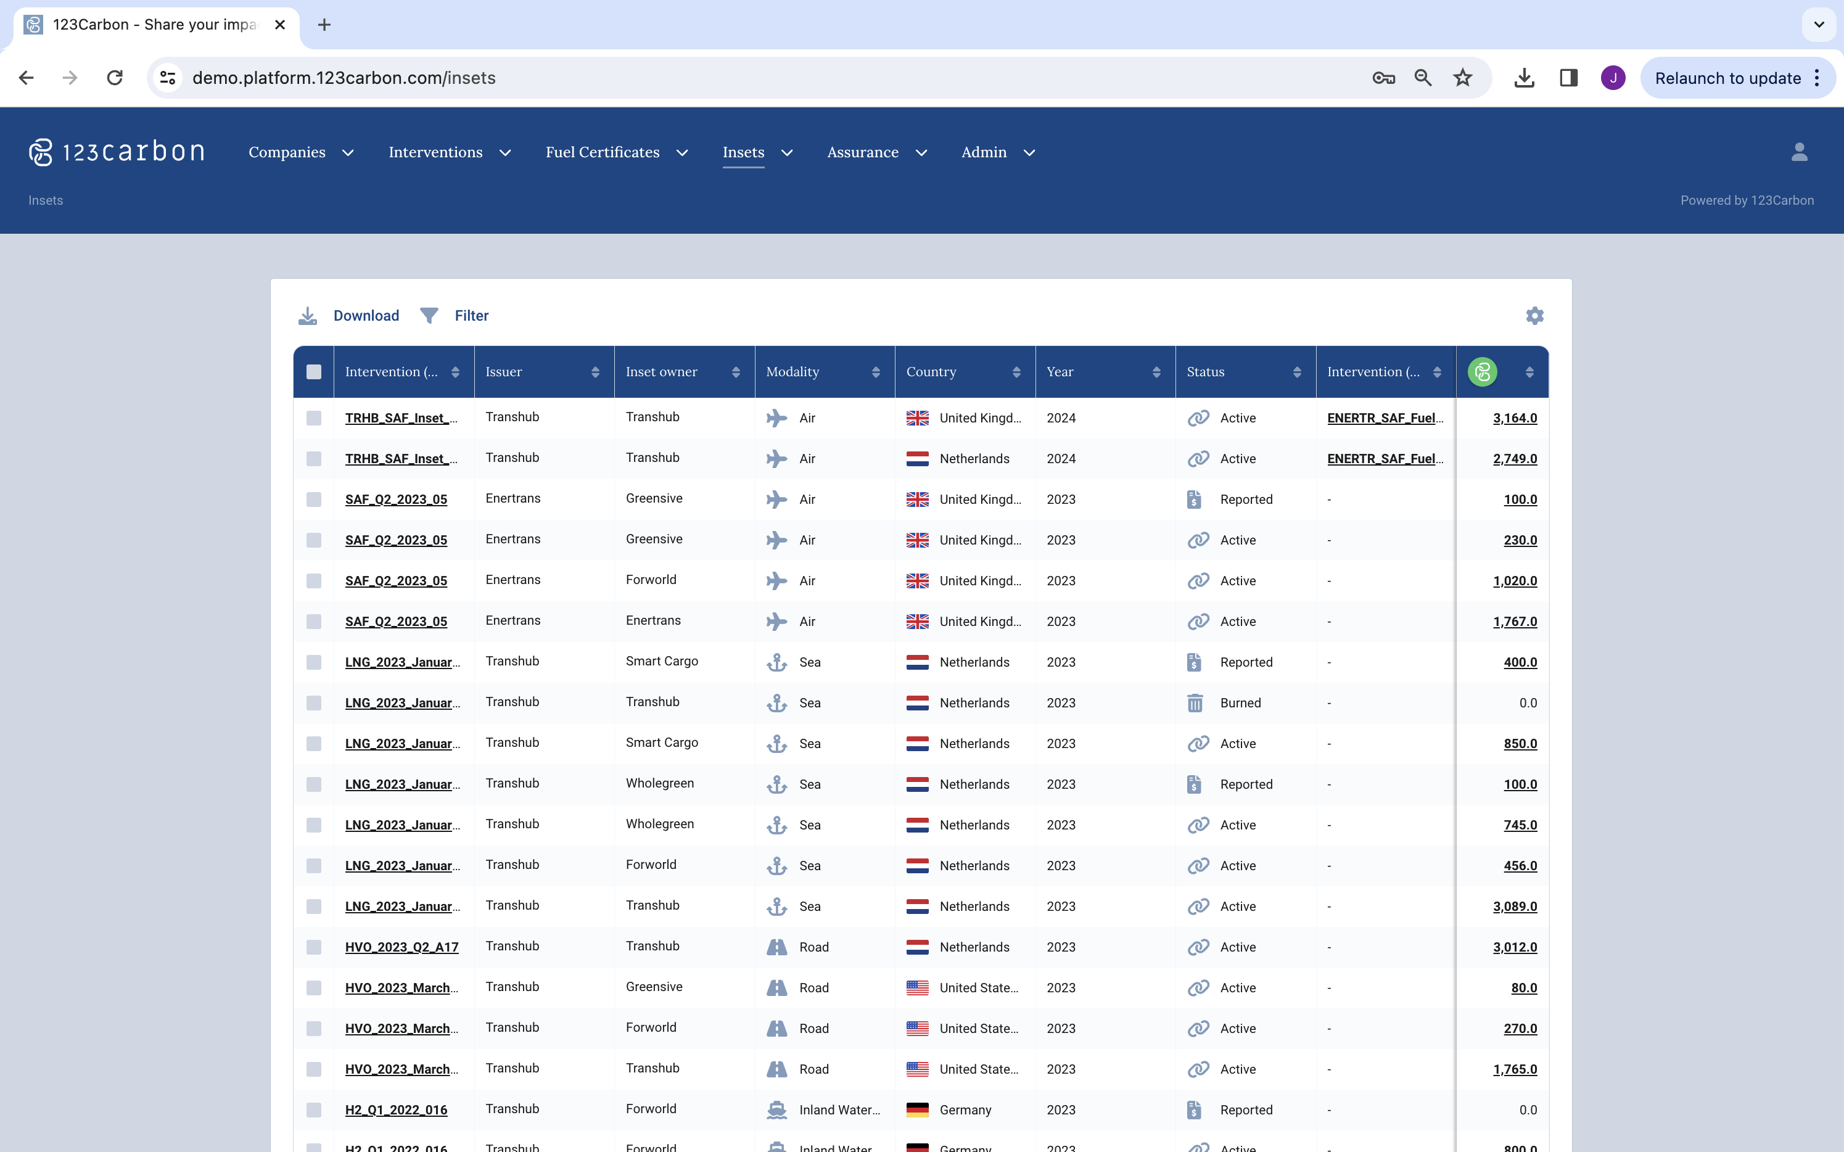Check the row with value 1,765.0
This screenshot has width=1844, height=1152.
point(314,1069)
